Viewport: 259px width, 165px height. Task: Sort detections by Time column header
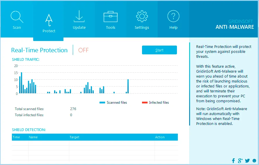click(x=16, y=137)
